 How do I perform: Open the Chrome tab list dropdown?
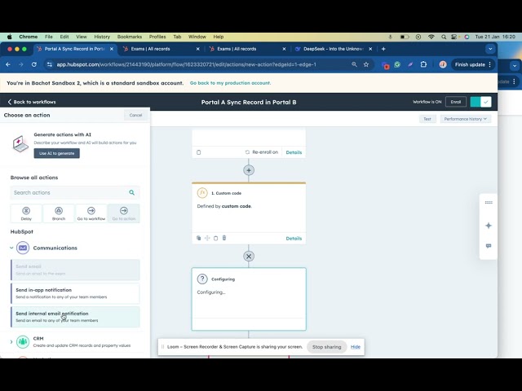pyautogui.click(x=490, y=49)
